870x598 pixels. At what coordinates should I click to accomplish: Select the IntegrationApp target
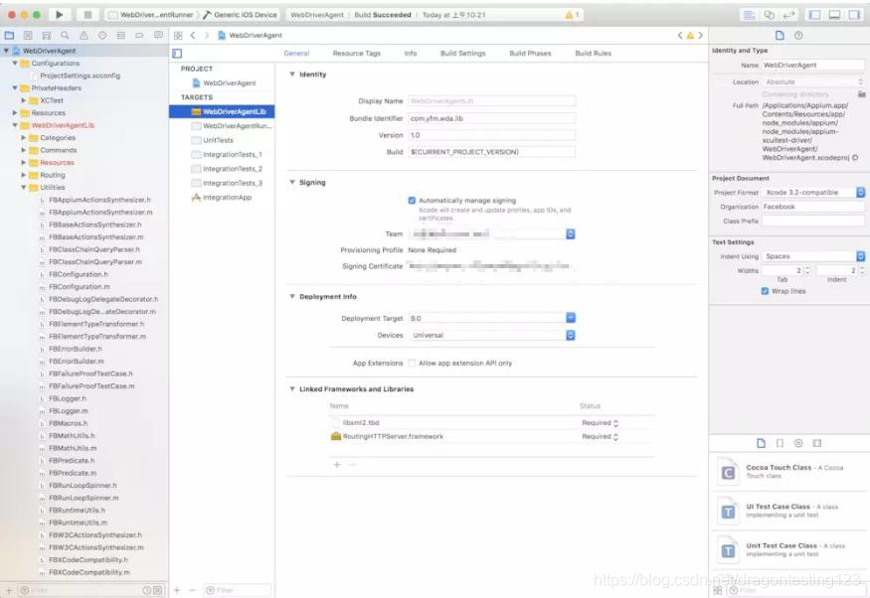pos(222,198)
